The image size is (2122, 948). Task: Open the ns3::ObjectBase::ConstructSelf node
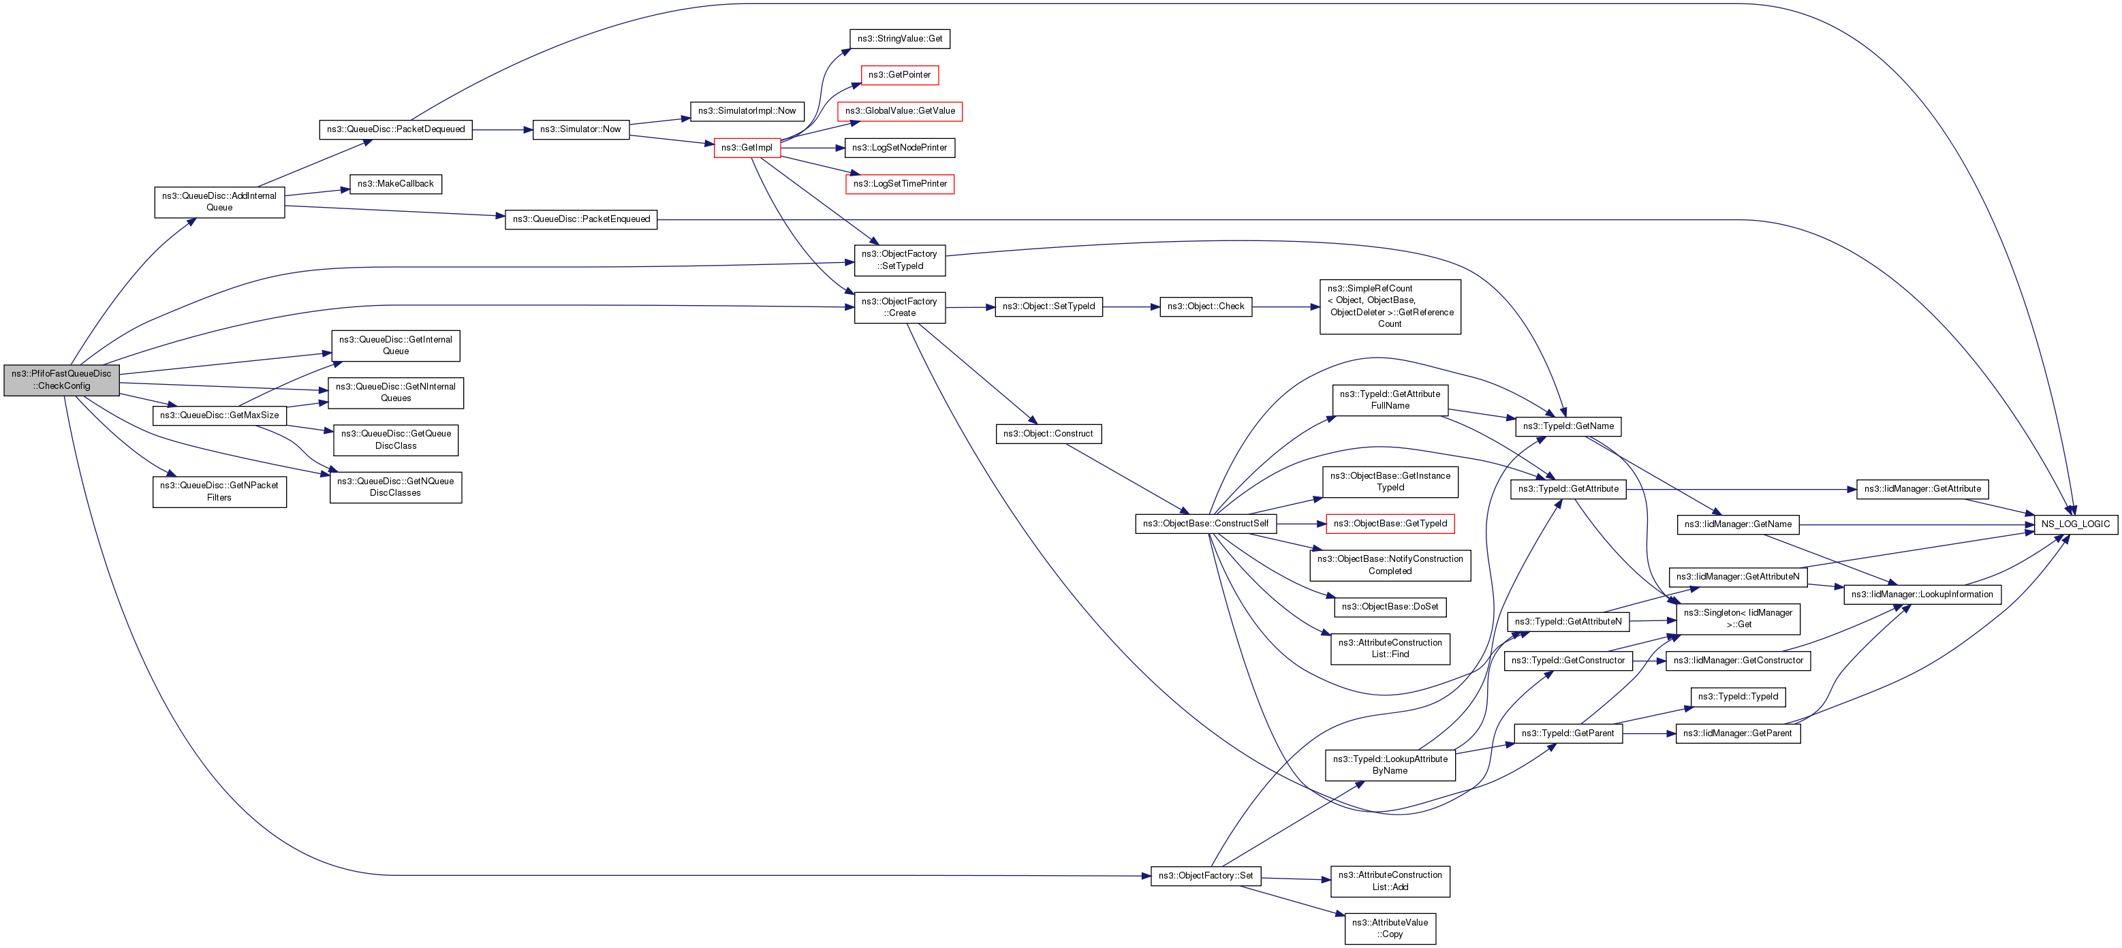1205,524
